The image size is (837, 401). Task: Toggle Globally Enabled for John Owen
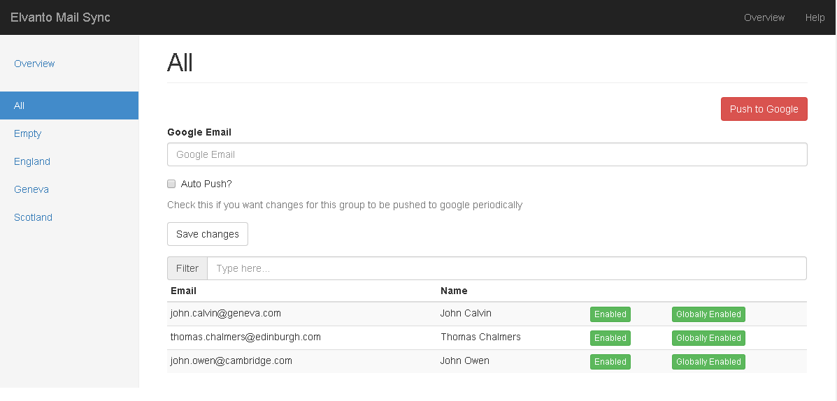click(708, 362)
